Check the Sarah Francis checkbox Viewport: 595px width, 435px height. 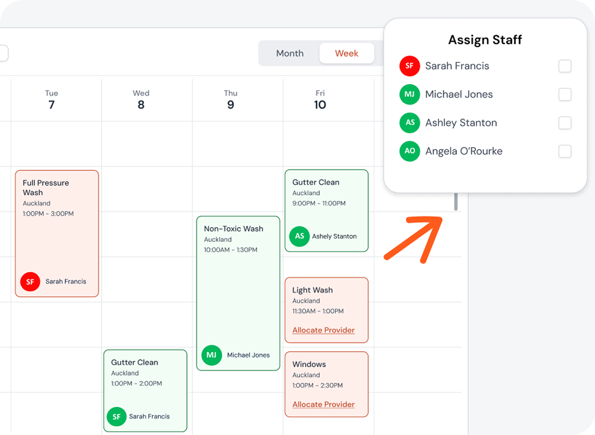565,66
